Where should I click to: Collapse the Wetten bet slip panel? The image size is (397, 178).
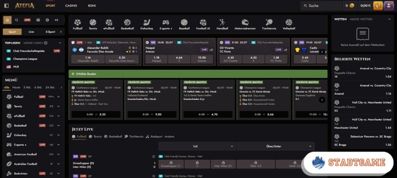(x=390, y=19)
